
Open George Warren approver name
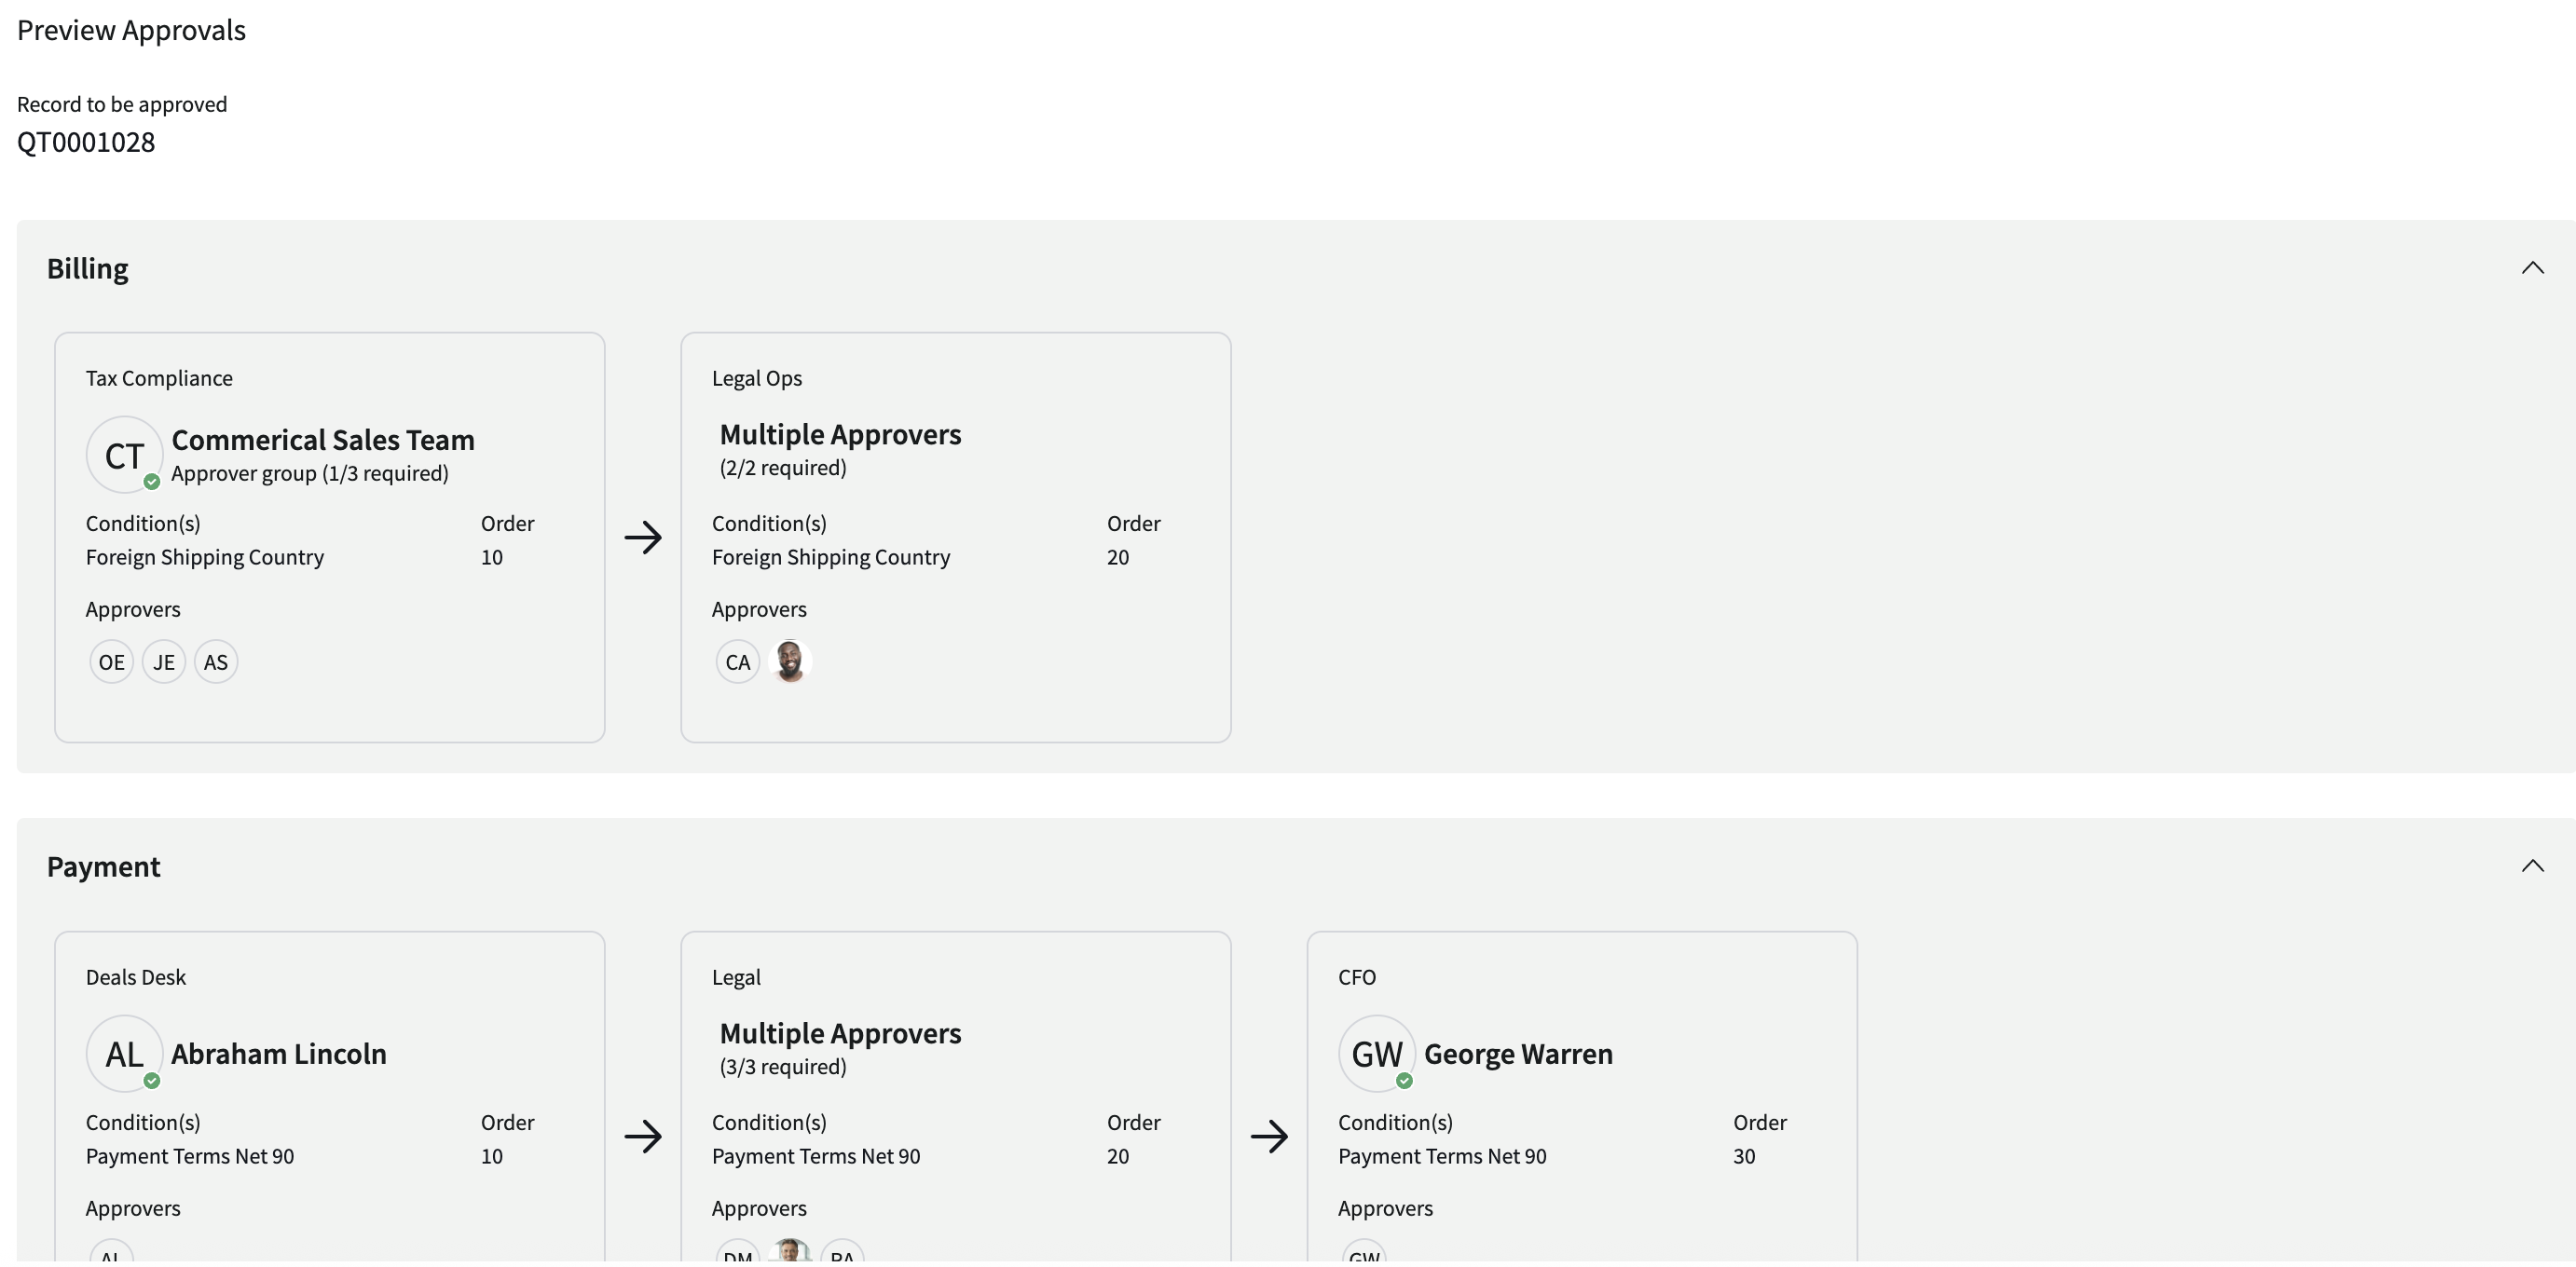[x=1518, y=1054]
